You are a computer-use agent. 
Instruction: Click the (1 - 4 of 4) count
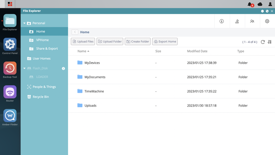coord(250,42)
